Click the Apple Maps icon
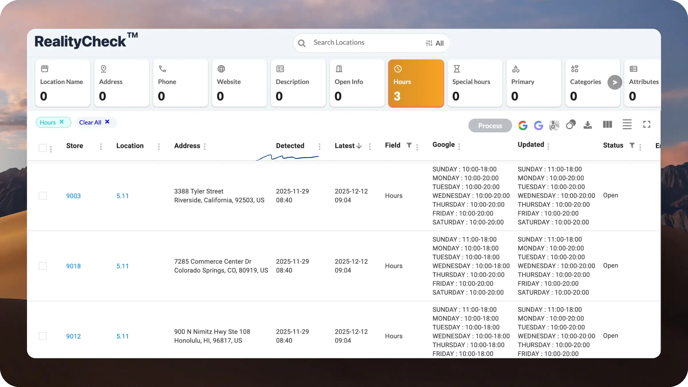The height and width of the screenshot is (387, 688). [554, 125]
